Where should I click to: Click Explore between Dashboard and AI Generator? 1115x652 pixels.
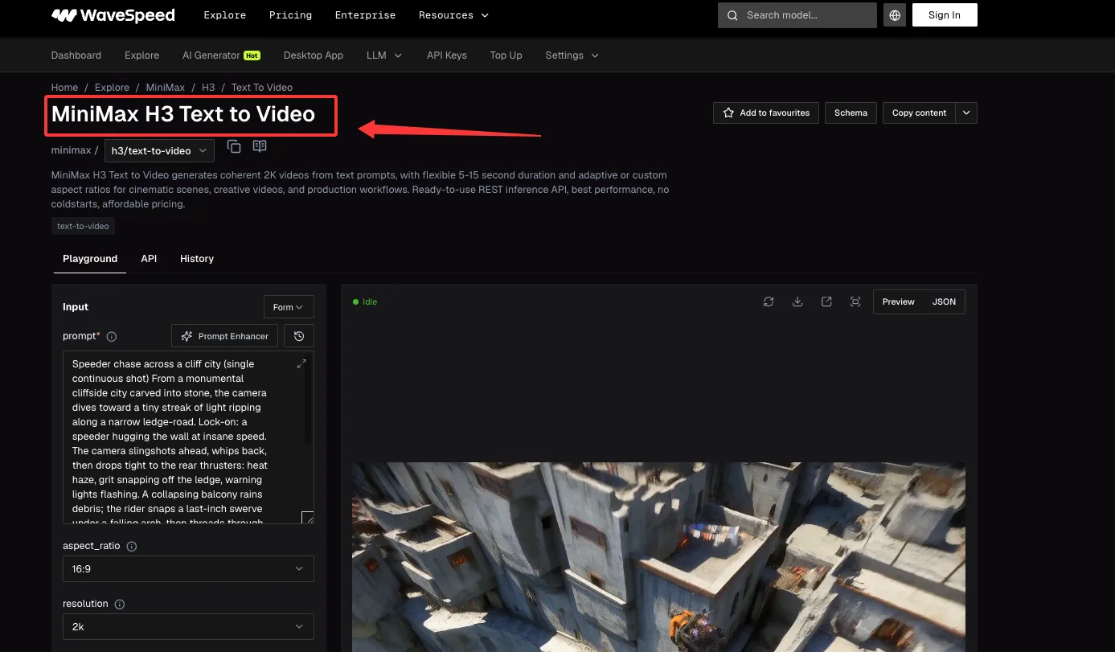[x=141, y=55]
